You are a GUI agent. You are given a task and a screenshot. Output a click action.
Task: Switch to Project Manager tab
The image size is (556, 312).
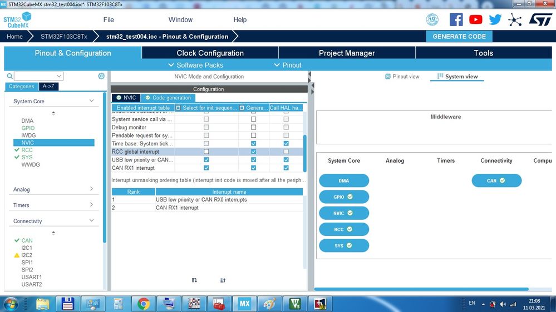point(347,53)
